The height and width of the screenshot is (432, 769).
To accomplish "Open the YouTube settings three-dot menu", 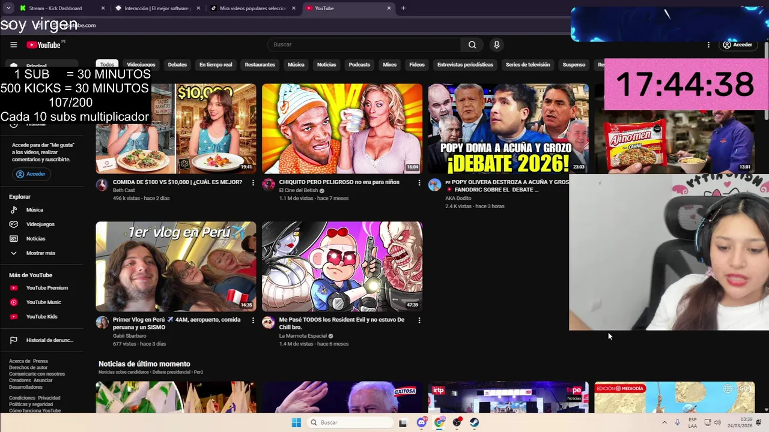I will click(x=708, y=44).
